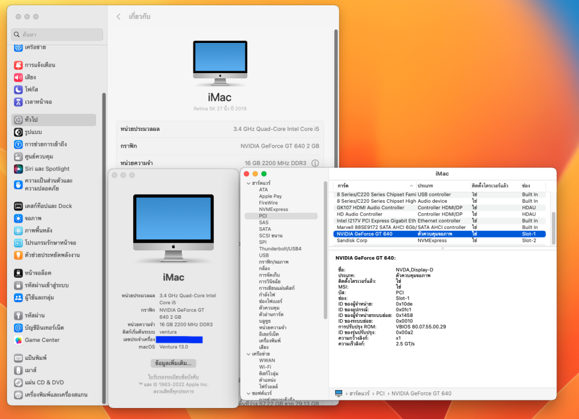Viewport: 579px width, 419px height.
Task: Open Printers & Scanners (เครื่องพิมพ์และเครื่องสแกน) icon
Action: [18, 395]
